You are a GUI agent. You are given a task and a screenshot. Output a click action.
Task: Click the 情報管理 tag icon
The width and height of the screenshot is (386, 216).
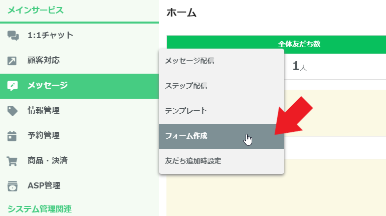[13, 111]
